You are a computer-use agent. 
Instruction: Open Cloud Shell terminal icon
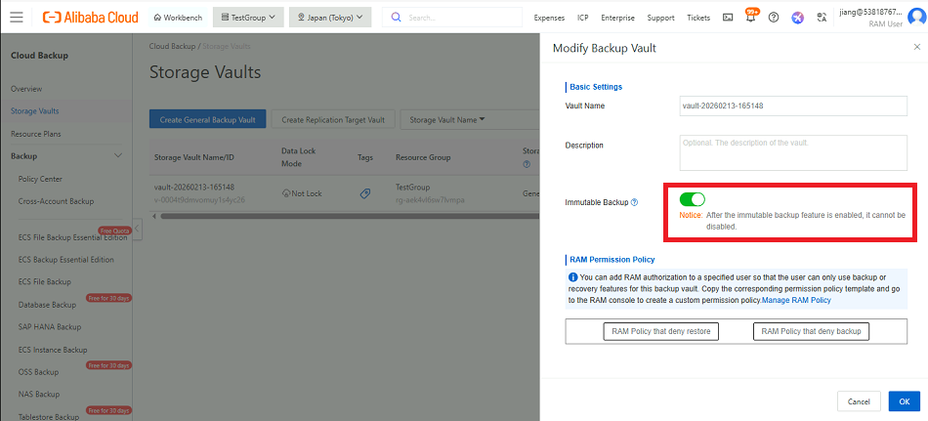(x=728, y=18)
